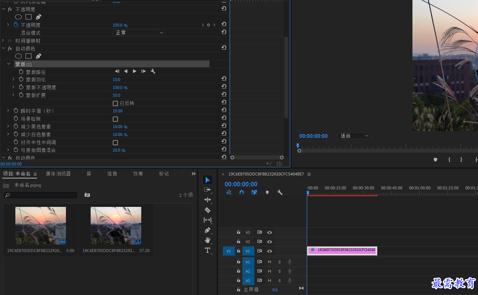Open sequence tab panel menu

[309, 174]
